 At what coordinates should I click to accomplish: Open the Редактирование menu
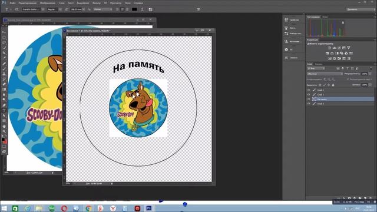(28, 3)
